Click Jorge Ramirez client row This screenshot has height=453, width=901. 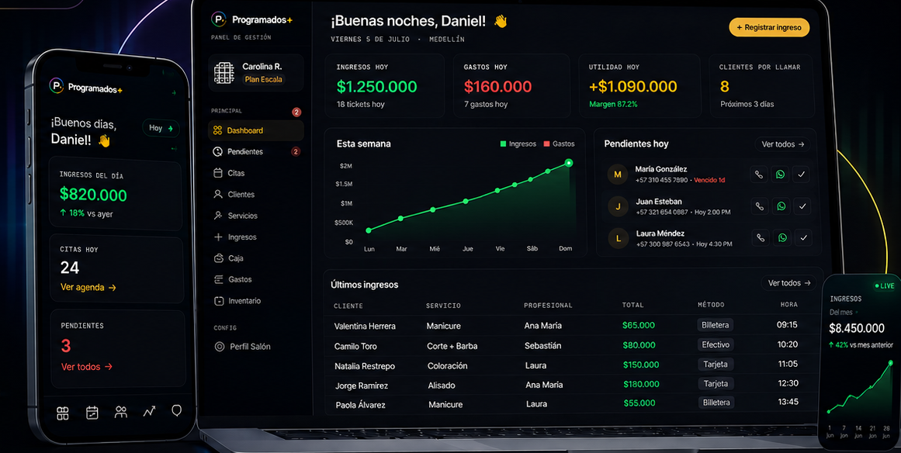[x=574, y=385]
